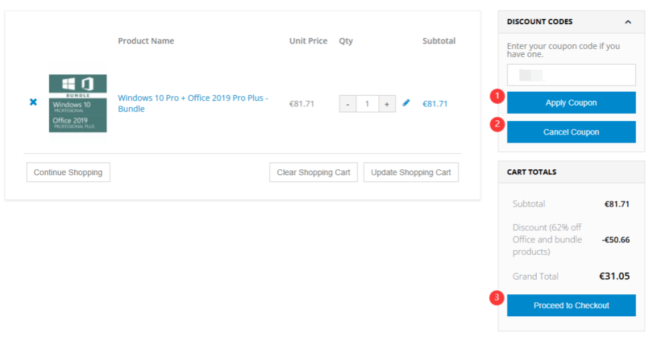Decrease quantity with the minus button

[347, 104]
